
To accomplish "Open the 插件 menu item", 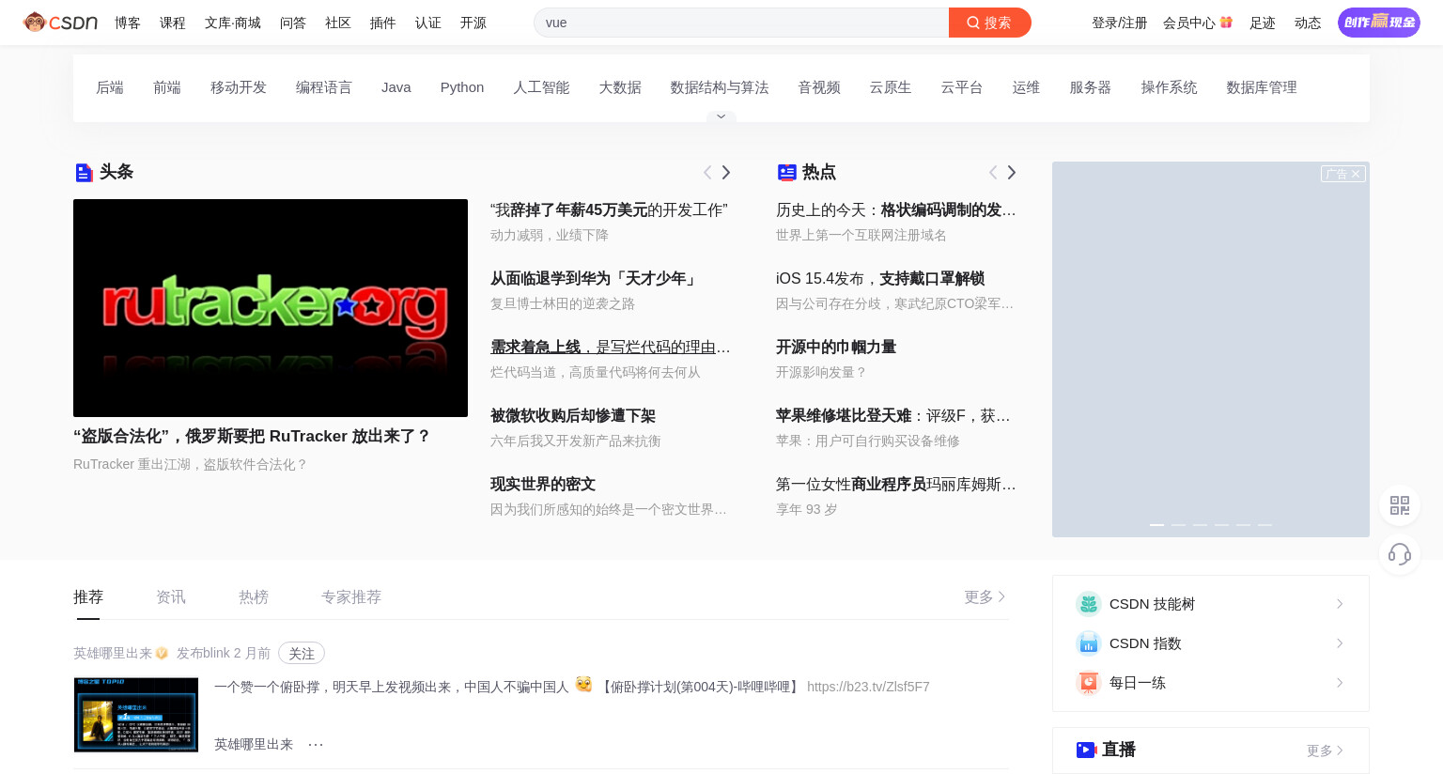I will point(383,23).
